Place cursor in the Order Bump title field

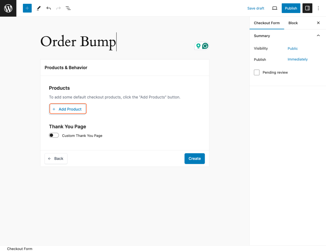pyautogui.click(x=78, y=42)
